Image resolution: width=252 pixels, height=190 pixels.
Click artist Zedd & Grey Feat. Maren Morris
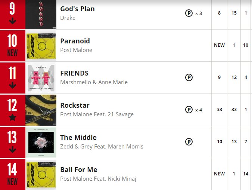pos(102,147)
